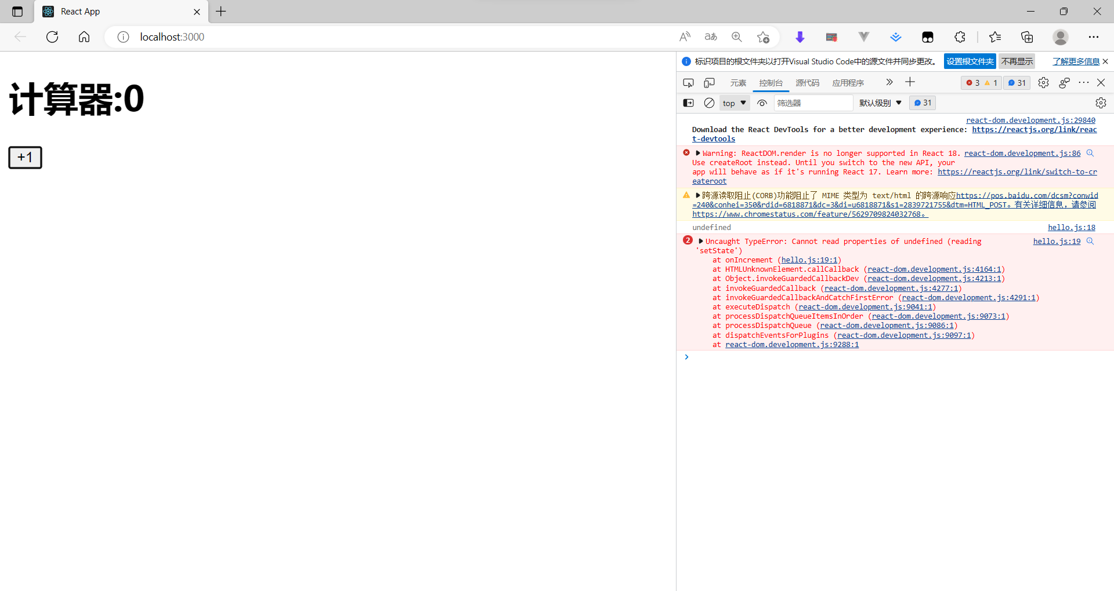Select the inspect element tool in DevTools
Image resolution: width=1114 pixels, height=591 pixels.
pyautogui.click(x=688, y=82)
